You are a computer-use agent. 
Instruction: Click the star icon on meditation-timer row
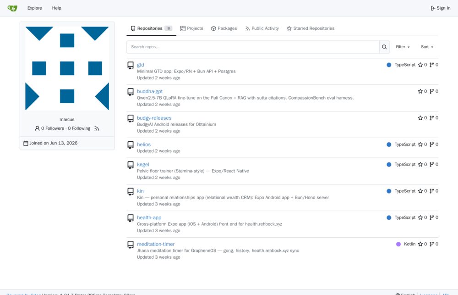pos(420,244)
